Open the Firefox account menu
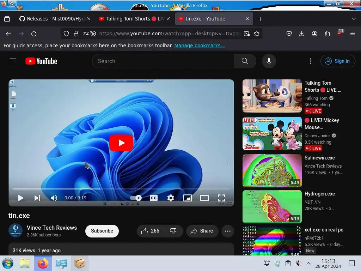The height and width of the screenshot is (271, 361). (x=314, y=34)
